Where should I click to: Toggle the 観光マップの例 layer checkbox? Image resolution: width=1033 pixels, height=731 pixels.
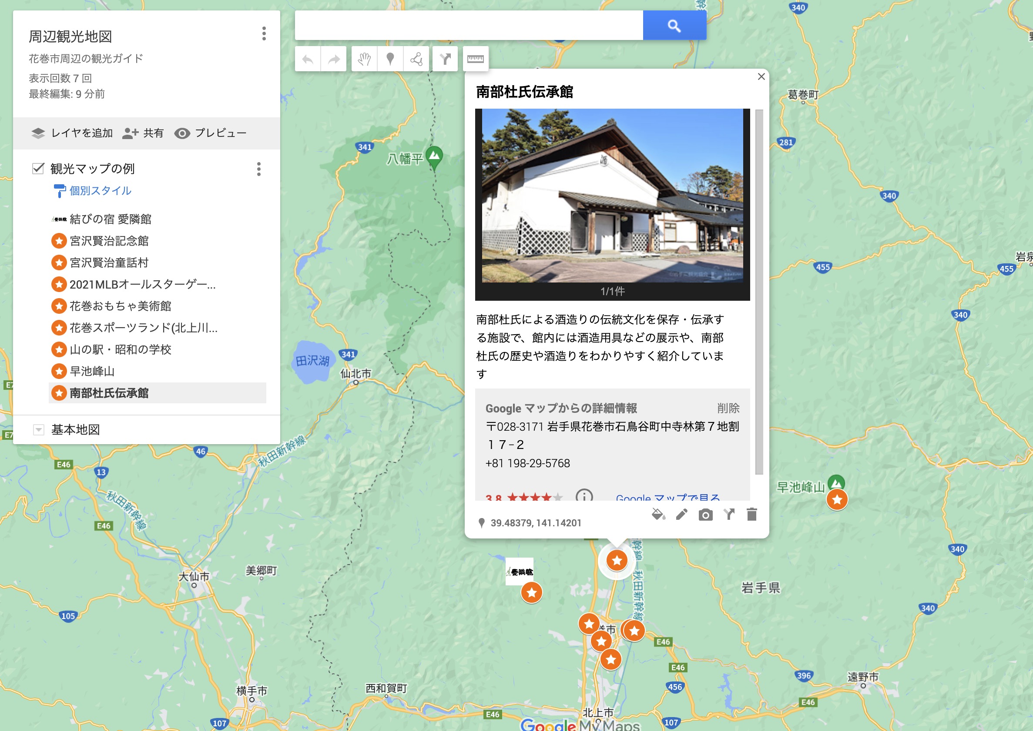(x=38, y=169)
